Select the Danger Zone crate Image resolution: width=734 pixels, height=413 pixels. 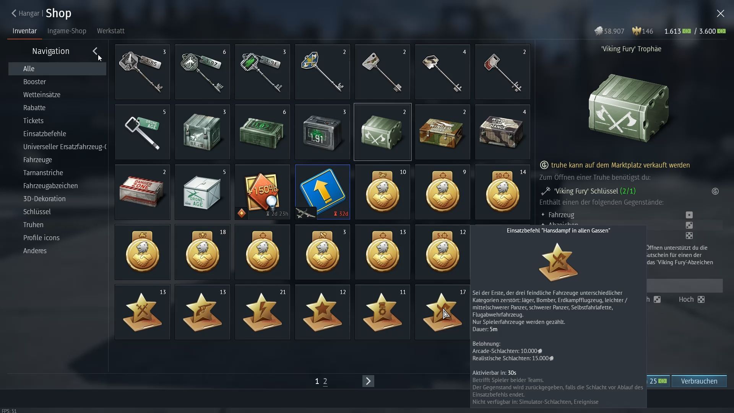pos(142,192)
